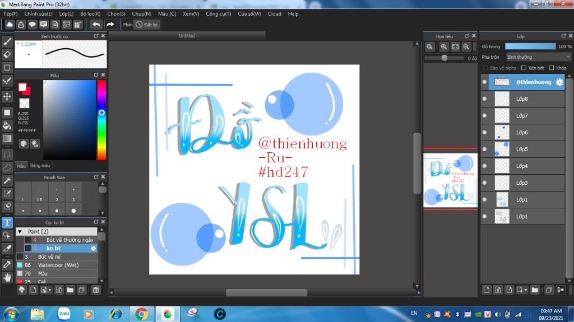Select the Eraser tool

[7, 54]
